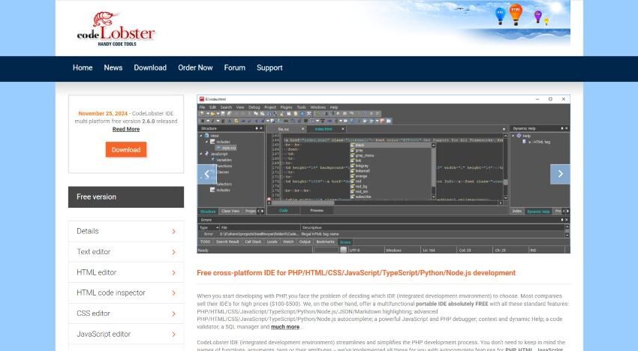Click the chevron arrow beside Text editor

(173, 252)
